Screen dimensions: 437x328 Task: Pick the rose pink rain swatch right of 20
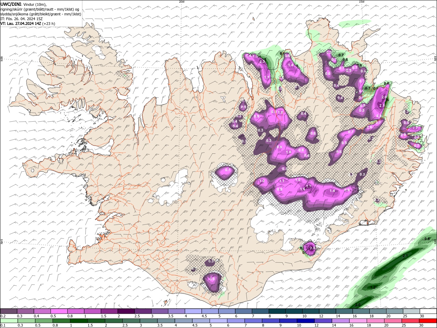(393, 321)
